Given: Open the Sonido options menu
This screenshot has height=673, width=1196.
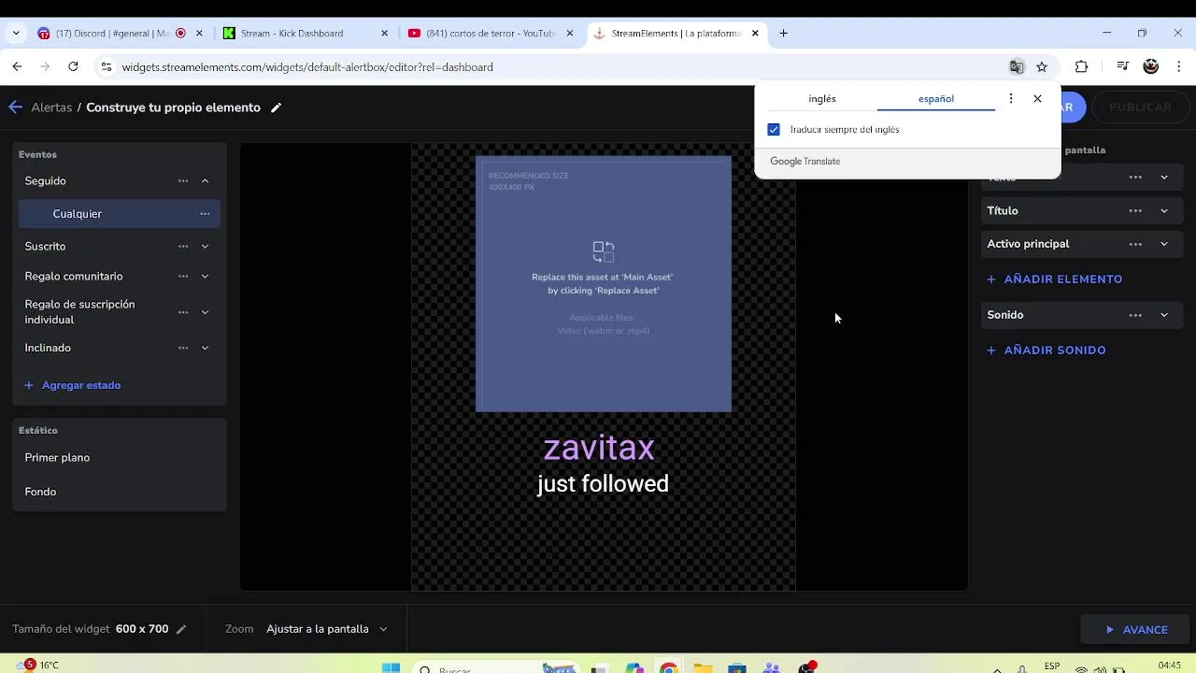Looking at the screenshot, I should [1135, 315].
